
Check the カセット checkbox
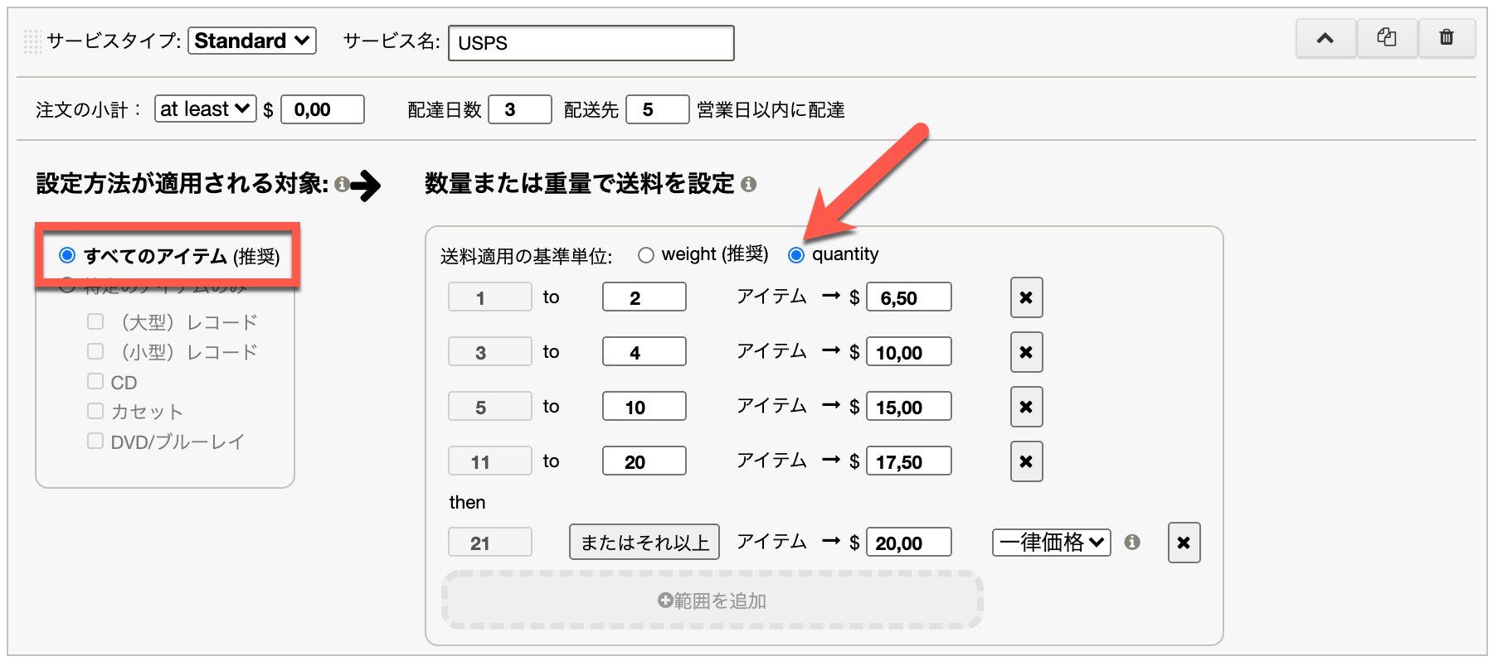coord(95,411)
